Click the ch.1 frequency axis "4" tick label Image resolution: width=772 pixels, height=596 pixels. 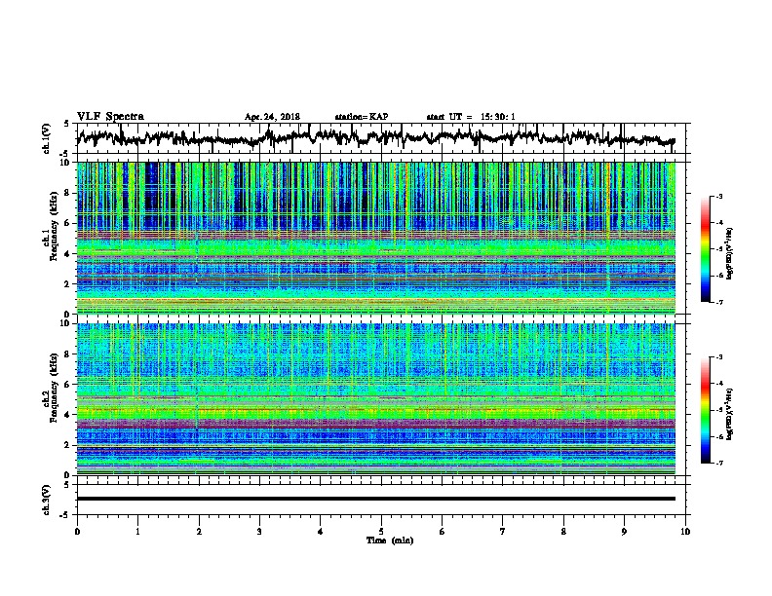click(69, 254)
